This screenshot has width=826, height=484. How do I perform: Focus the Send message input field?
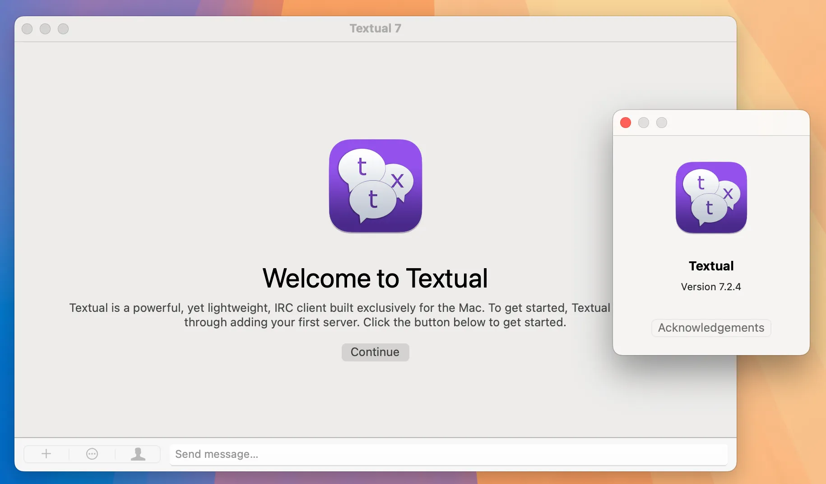tap(449, 454)
